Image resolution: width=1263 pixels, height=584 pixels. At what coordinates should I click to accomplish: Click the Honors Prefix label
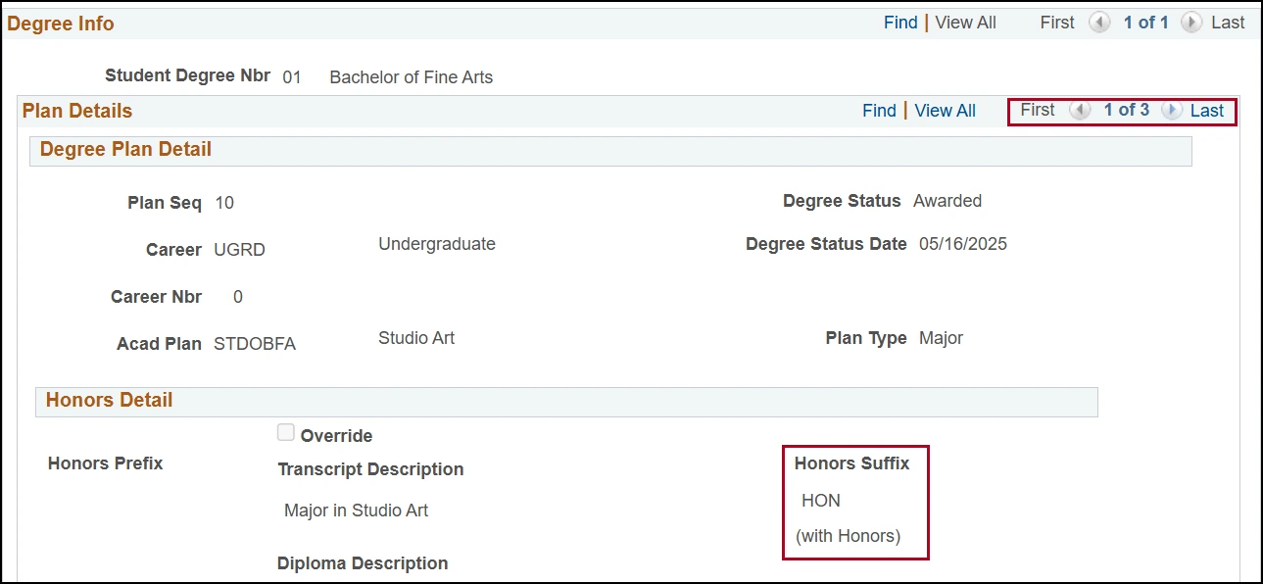point(105,463)
